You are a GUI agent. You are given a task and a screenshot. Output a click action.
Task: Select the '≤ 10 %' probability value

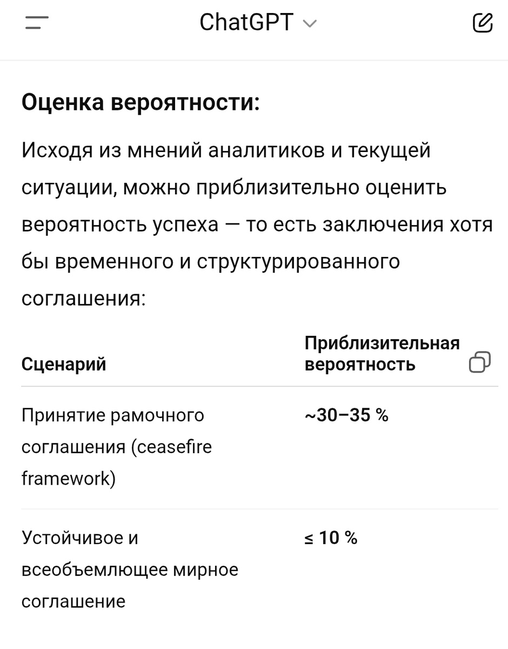329,538
